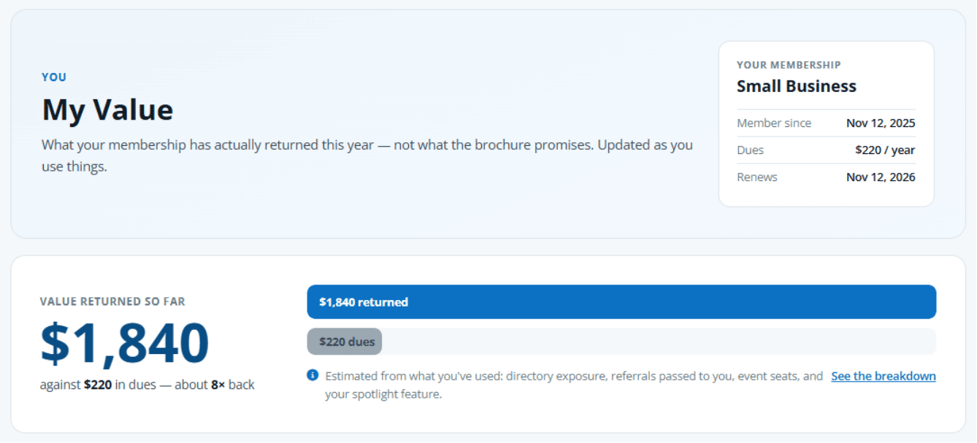The image size is (977, 443).
Task: Click the empty track right of dues bar
Action: coord(659,342)
